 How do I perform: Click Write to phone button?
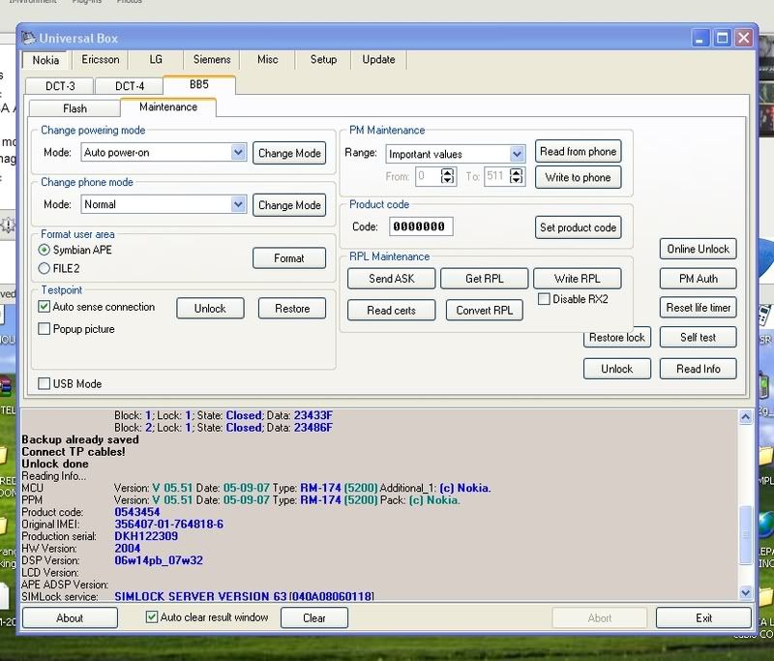[578, 177]
